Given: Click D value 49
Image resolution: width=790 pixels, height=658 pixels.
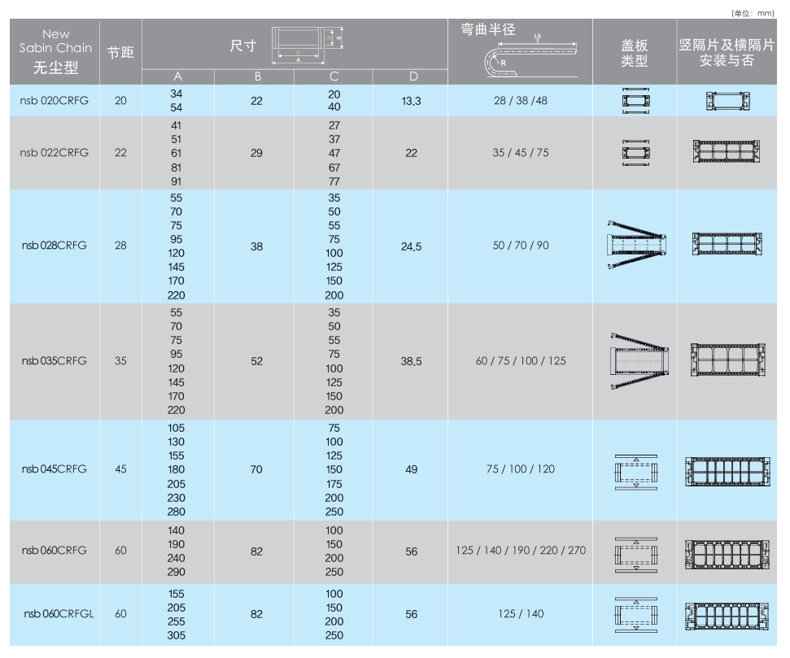Looking at the screenshot, I should coord(411,469).
